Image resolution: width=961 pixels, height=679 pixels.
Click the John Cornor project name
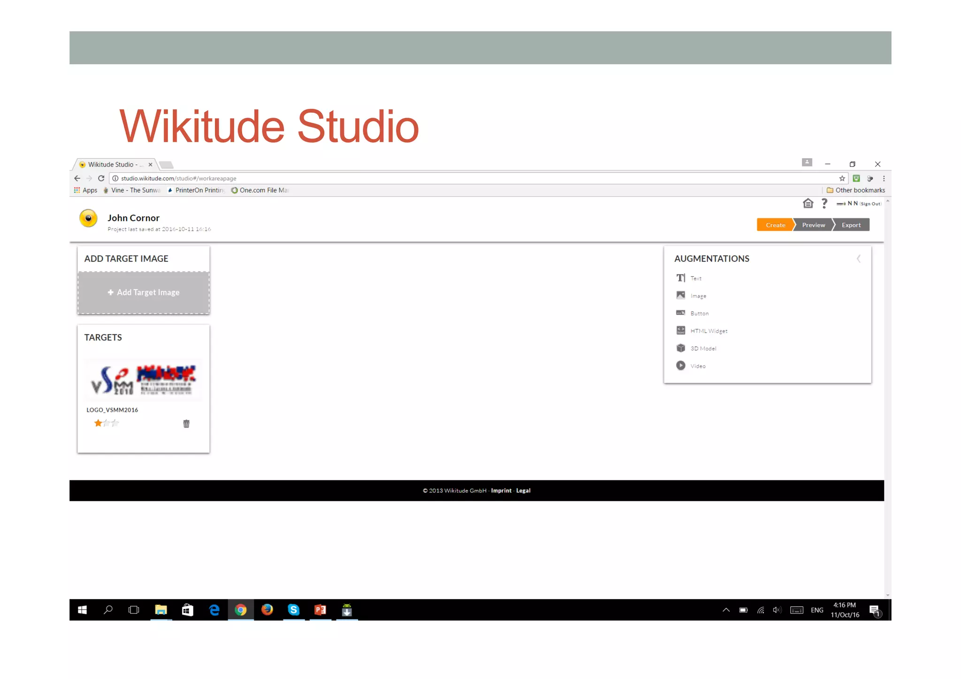[x=133, y=218]
